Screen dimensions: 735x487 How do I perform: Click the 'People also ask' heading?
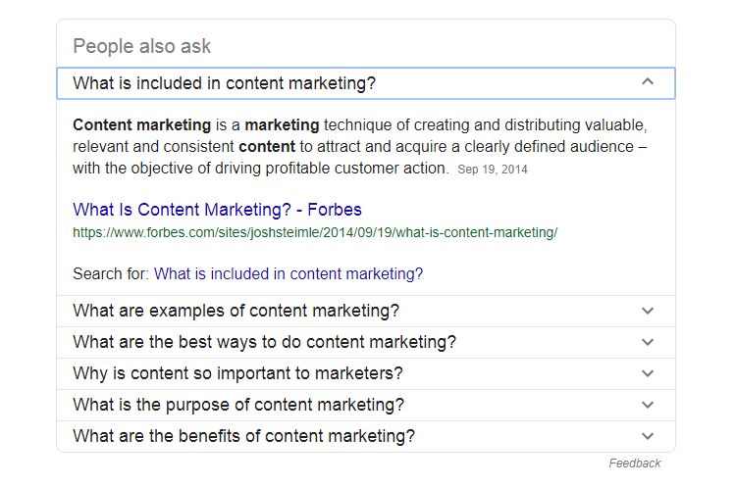[141, 46]
